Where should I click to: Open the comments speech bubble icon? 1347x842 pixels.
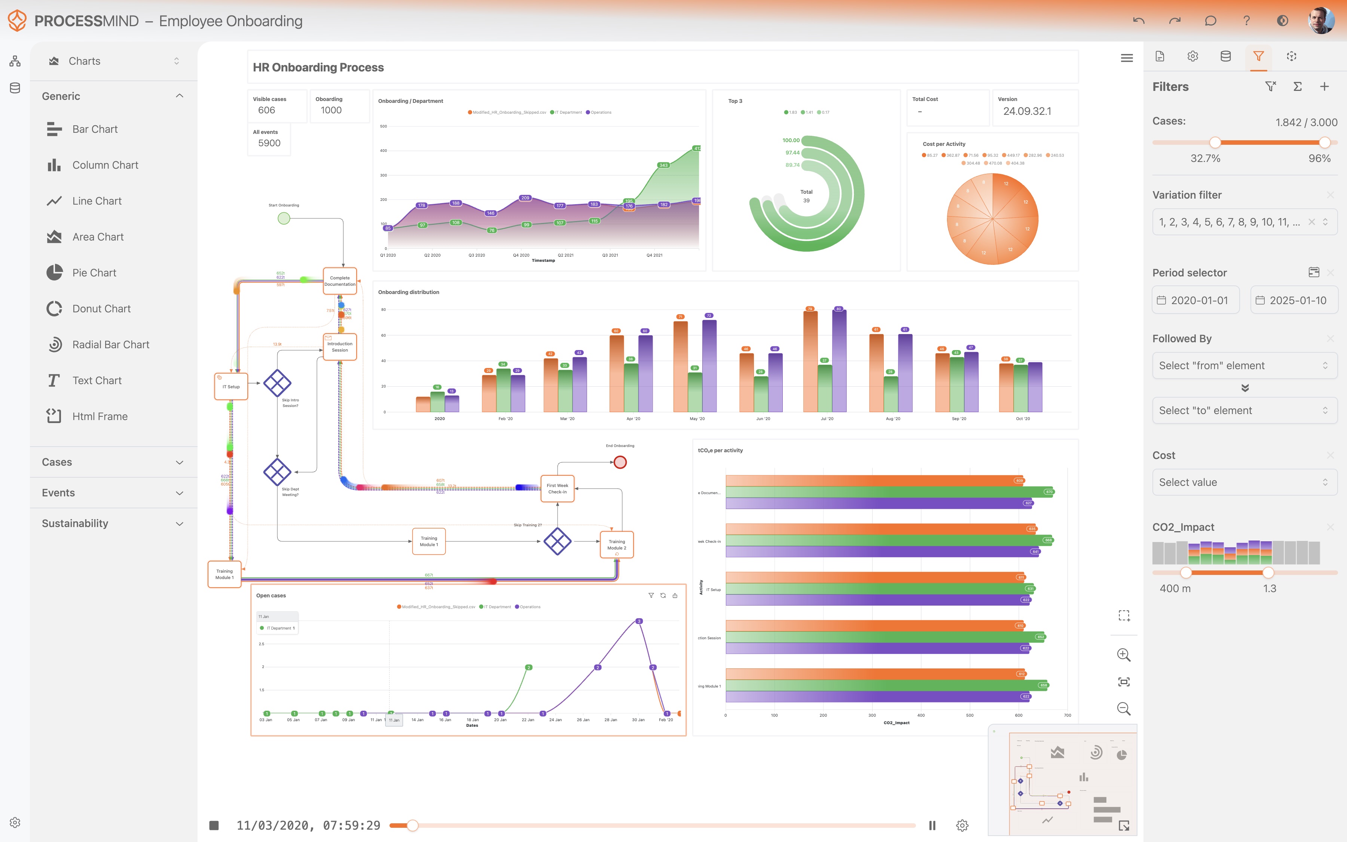tap(1210, 21)
